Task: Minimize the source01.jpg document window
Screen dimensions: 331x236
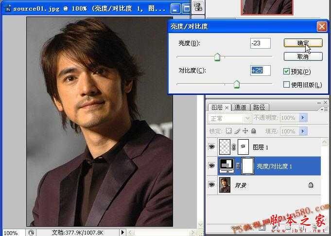Action: (175, 9)
